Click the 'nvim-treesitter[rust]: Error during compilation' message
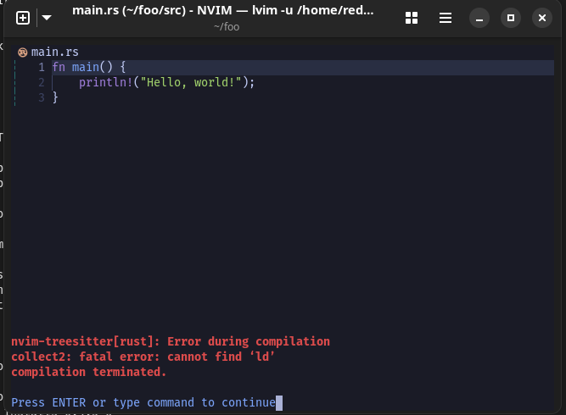 pos(171,341)
